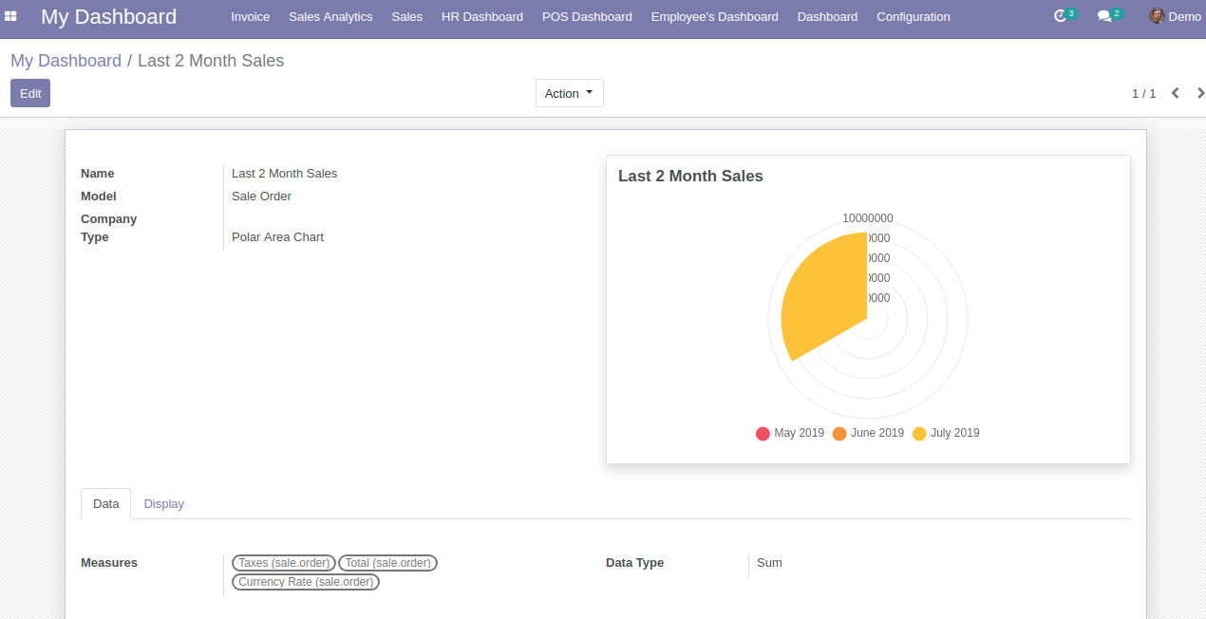Switch to the Display tab
This screenshot has width=1206, height=619.
pos(163,504)
